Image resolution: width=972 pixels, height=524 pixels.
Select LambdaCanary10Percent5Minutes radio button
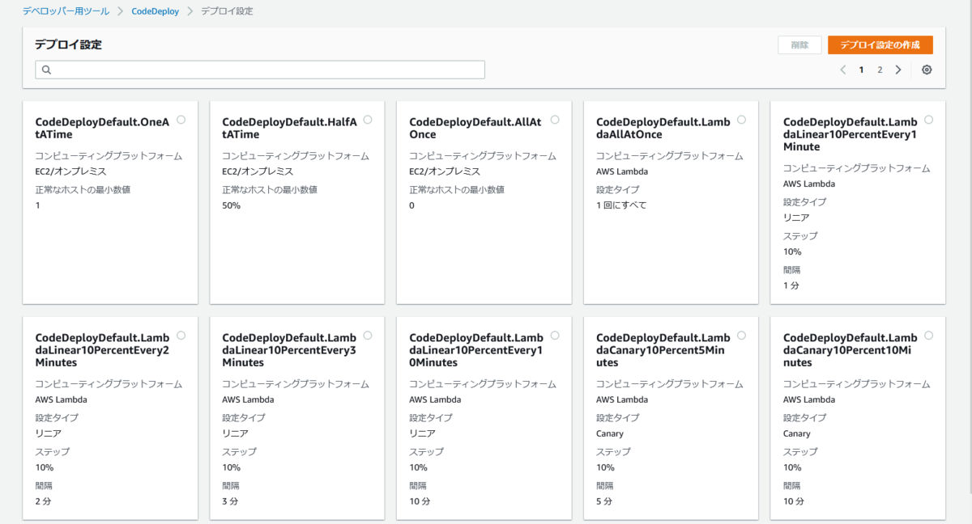(x=742, y=335)
